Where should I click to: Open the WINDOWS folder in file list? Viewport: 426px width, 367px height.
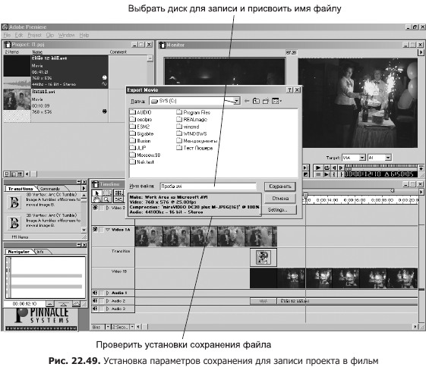(x=191, y=133)
